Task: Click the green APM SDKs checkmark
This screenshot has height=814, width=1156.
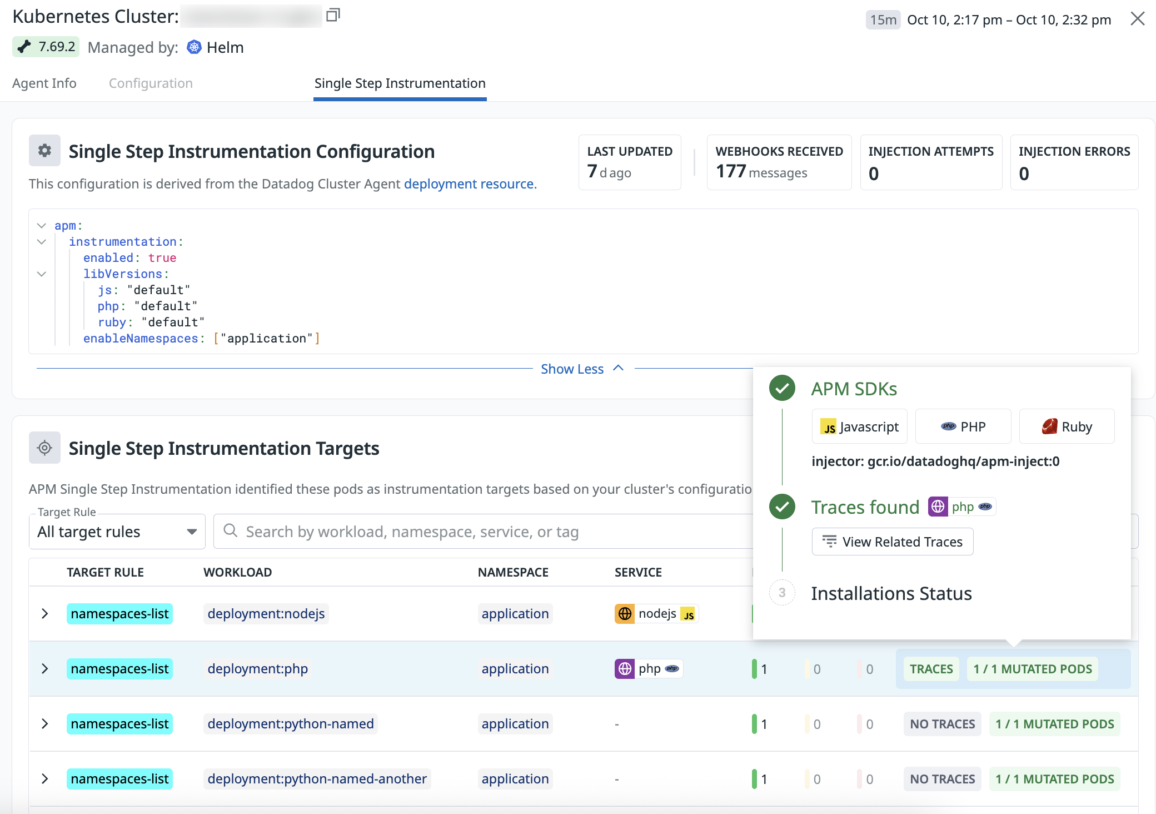Action: point(782,388)
